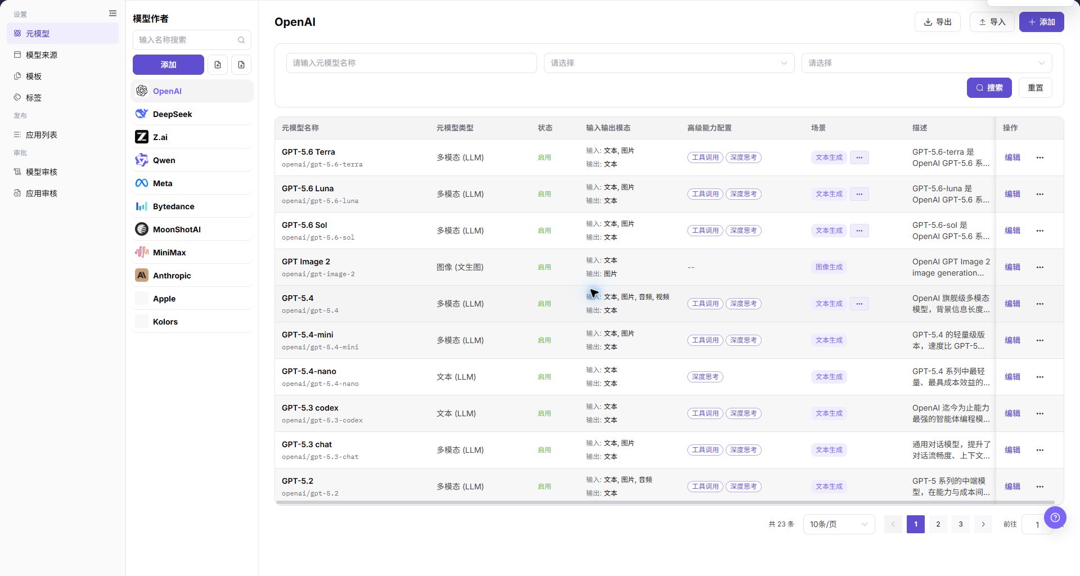Viewport: 1080px width, 576px height.
Task: Click the 搜索 search button
Action: [989, 88]
